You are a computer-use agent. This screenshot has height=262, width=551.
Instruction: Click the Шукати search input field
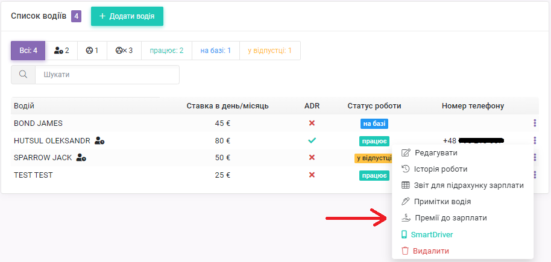click(107, 75)
